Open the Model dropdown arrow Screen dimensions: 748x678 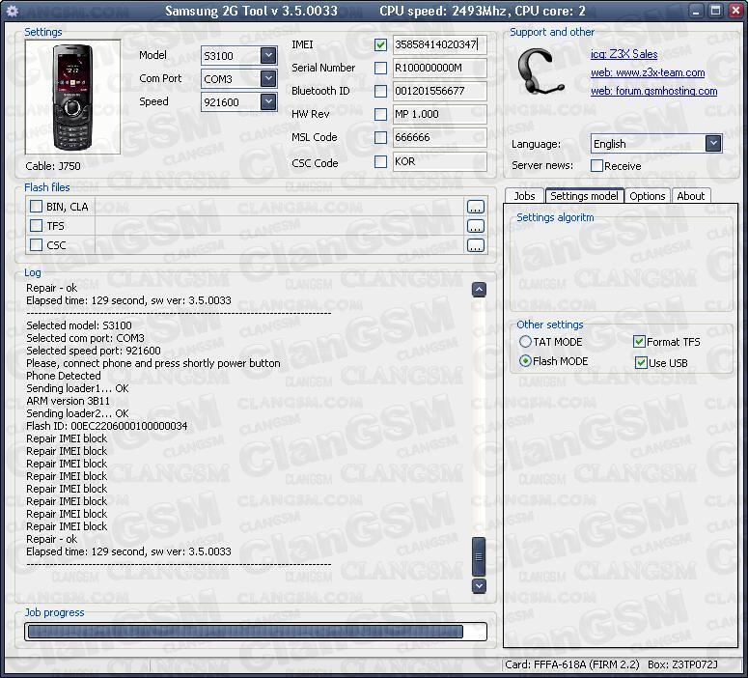(x=268, y=55)
